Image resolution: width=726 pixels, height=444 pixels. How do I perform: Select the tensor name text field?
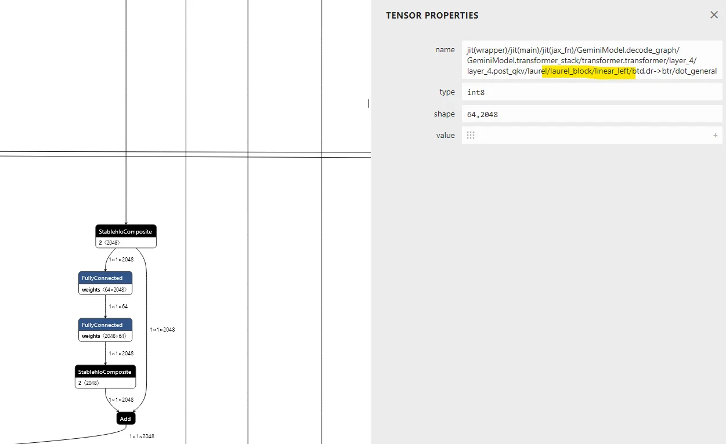[592, 60]
